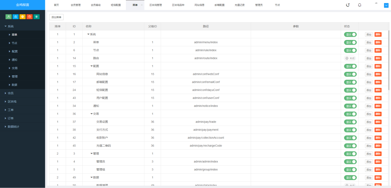This screenshot has width=391, height=188.
Task: Click the refresh icon in top bar
Action: (x=348, y=5)
